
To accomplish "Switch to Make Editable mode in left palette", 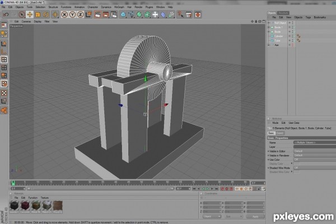I will [4, 25].
